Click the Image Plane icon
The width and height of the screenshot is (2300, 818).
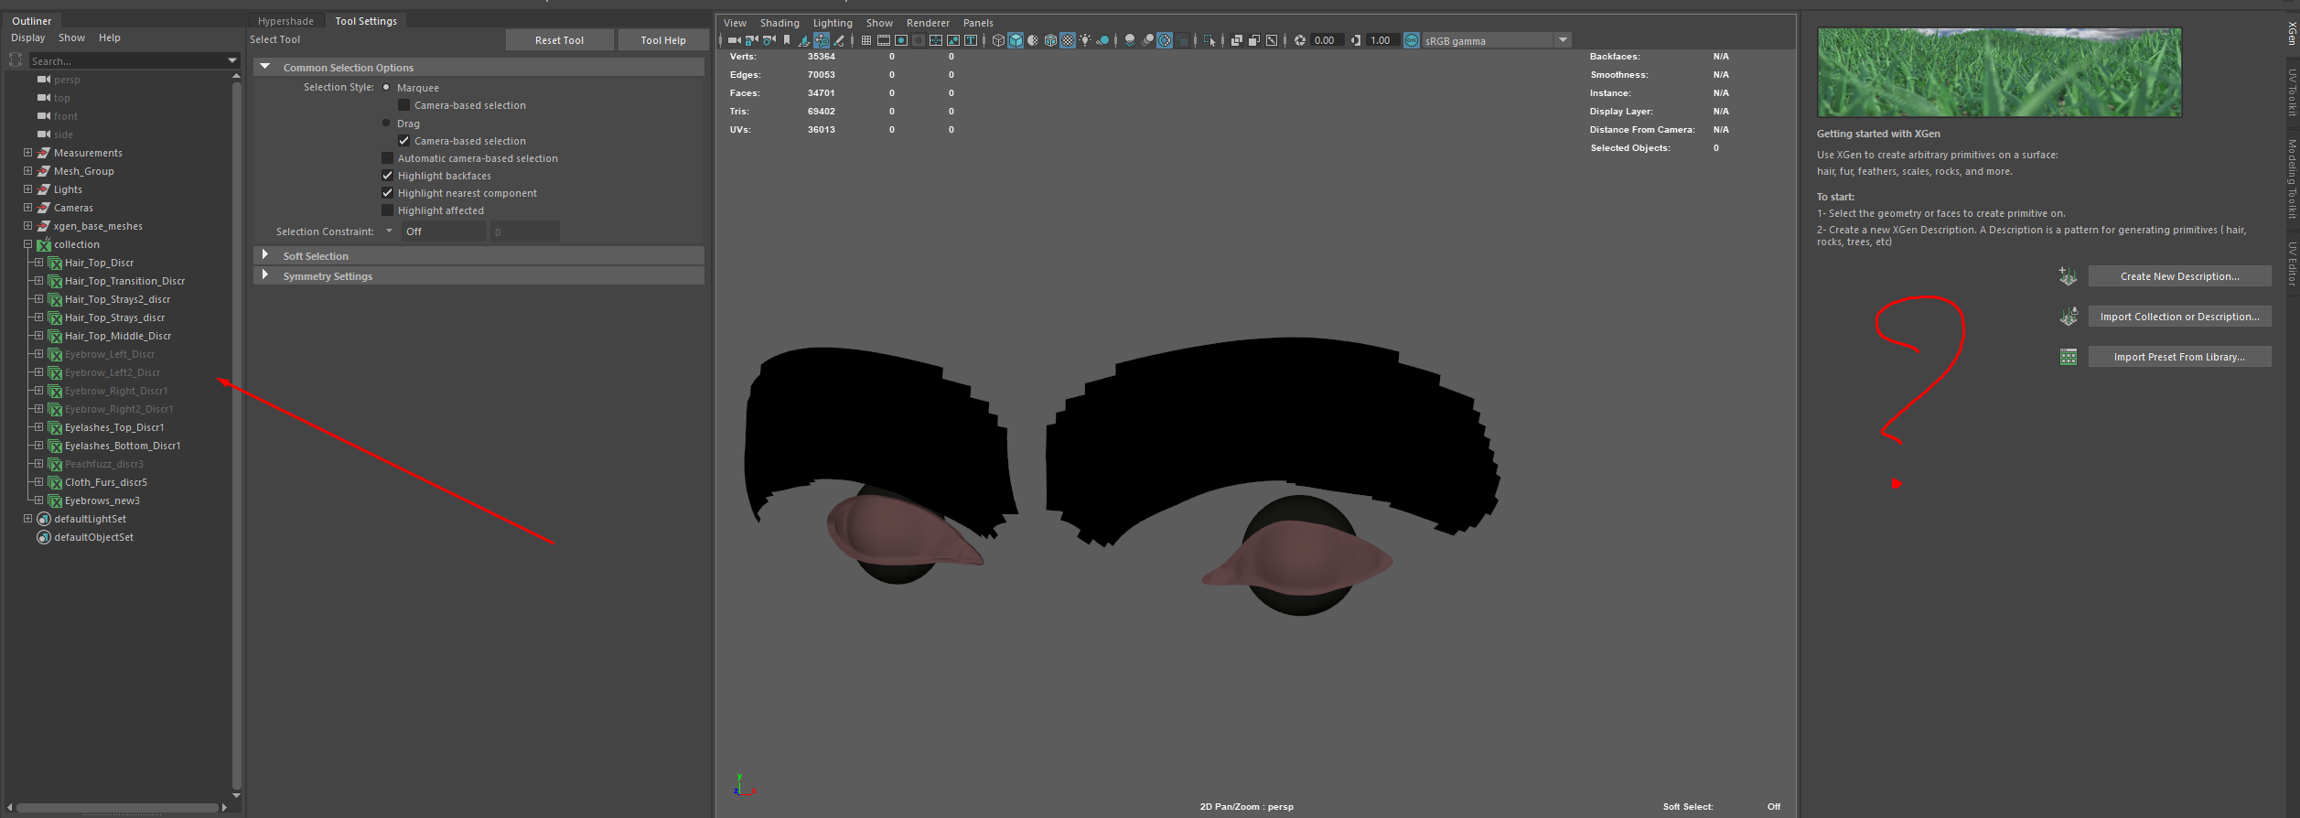click(804, 40)
